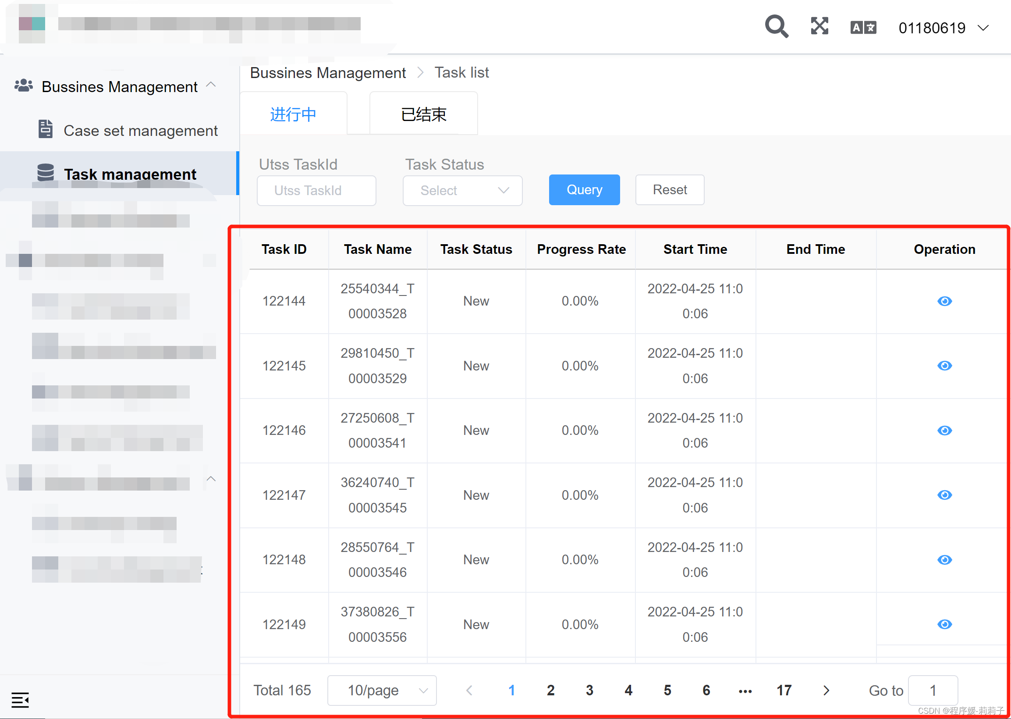Open the language translation switcher icon

863,28
